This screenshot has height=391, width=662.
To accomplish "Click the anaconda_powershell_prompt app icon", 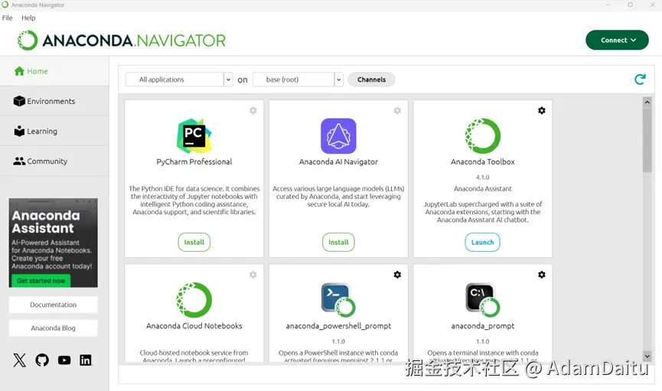I will pos(338,300).
